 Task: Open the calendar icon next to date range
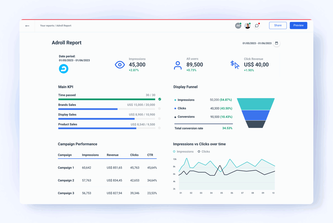point(276,43)
